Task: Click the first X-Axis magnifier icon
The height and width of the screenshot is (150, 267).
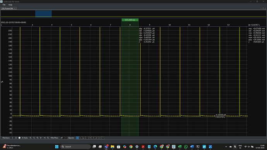Action: (31, 138)
